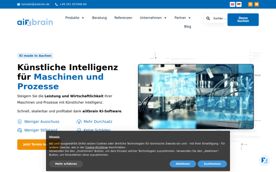
Task: Open the YouTube social icon
Action: tap(257, 4)
